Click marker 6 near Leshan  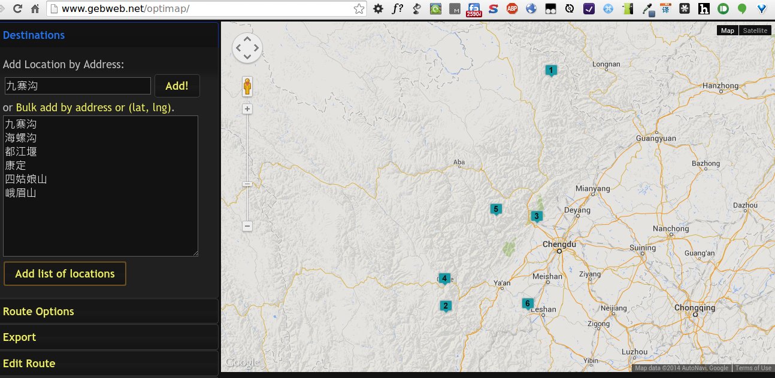(x=528, y=304)
